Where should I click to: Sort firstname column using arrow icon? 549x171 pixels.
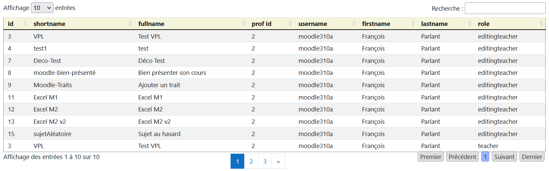coord(413,24)
